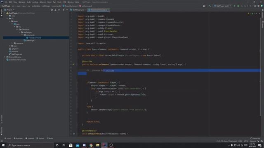
Task: Toggle the Problems tool window button
Action: tap(18, 139)
